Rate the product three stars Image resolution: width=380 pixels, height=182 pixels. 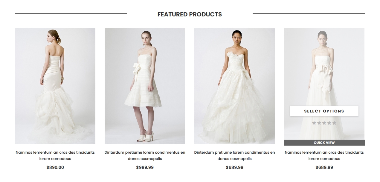point(324,123)
